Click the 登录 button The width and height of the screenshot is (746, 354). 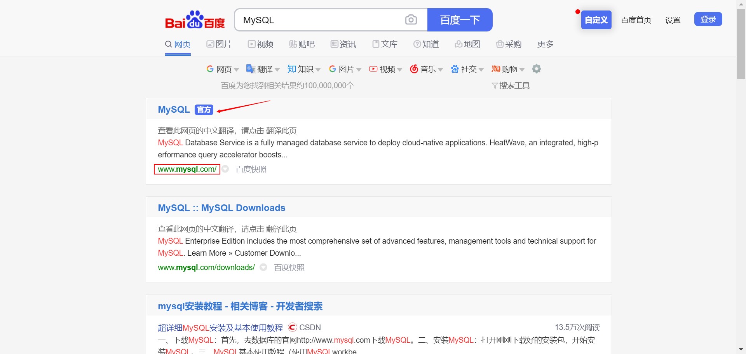coord(708,19)
